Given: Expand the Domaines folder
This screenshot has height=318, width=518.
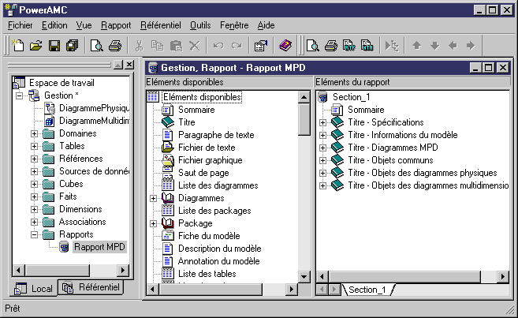Looking at the screenshot, I should click(x=34, y=134).
